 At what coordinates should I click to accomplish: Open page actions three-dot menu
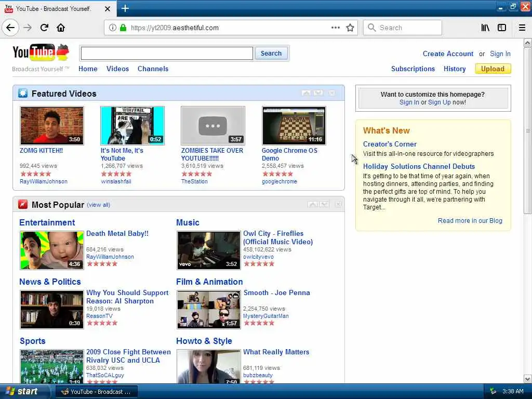point(335,28)
